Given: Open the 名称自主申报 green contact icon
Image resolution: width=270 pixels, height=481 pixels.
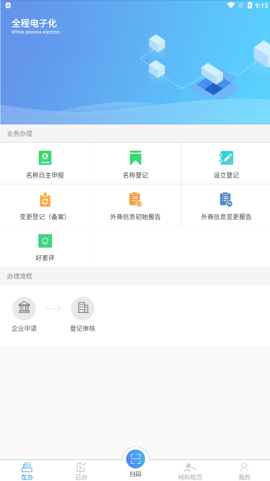Looking at the screenshot, I should [x=45, y=158].
